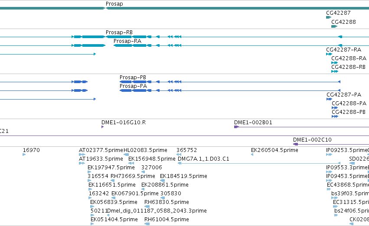This screenshot has width=369, height=226.
Task: Click the EK197947.5prime EST label
Action: click(x=111, y=168)
